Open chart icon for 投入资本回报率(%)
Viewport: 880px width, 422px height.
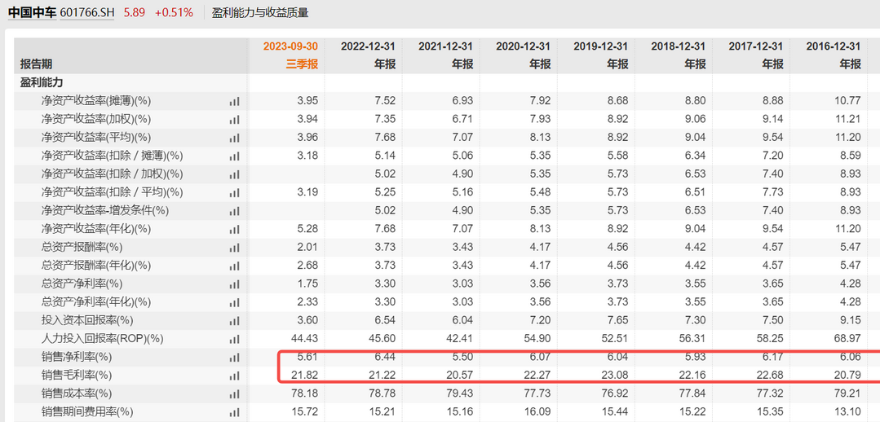(x=234, y=320)
